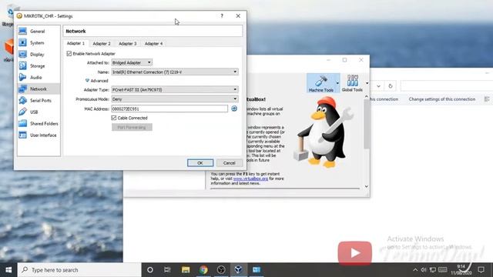Switch to the Adapter 2 tab

(x=102, y=44)
